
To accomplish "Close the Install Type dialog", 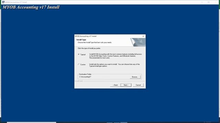I will [x=143, y=36].
